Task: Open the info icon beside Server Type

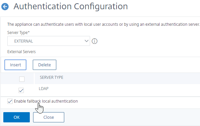Action: (x=94, y=41)
